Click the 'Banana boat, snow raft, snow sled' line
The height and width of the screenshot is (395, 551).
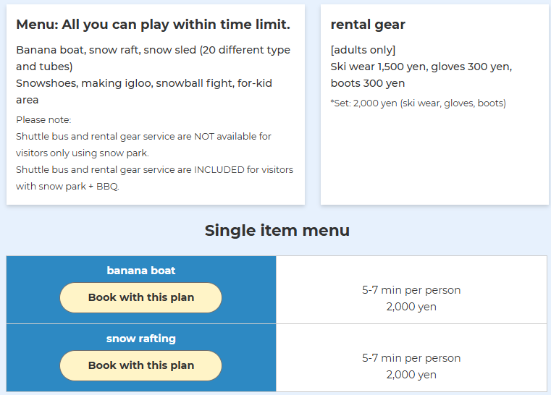[153, 50]
